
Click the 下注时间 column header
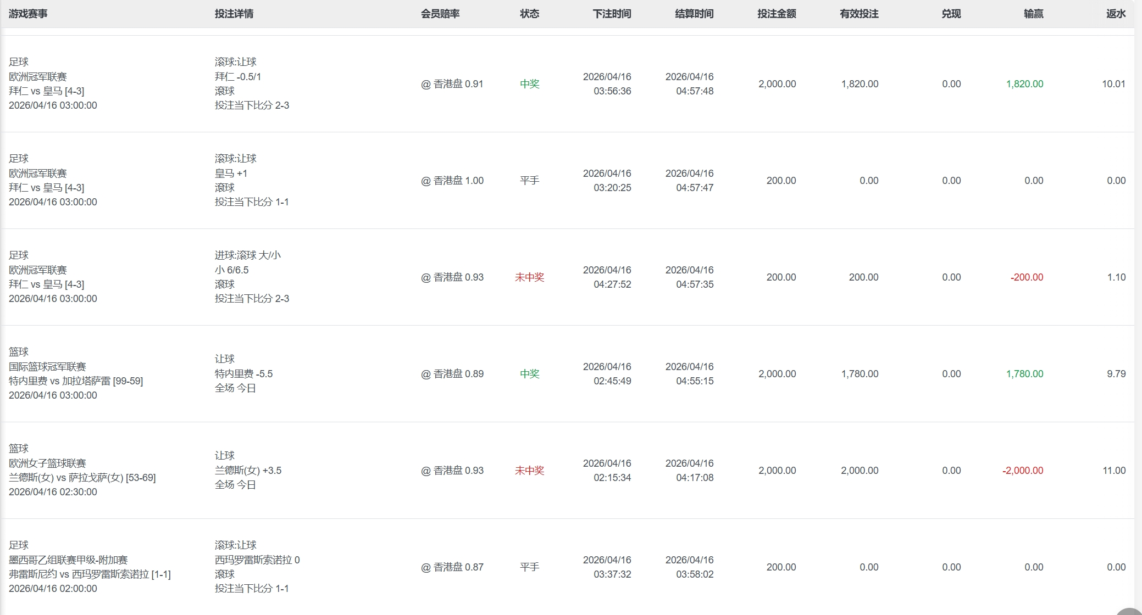coord(612,14)
